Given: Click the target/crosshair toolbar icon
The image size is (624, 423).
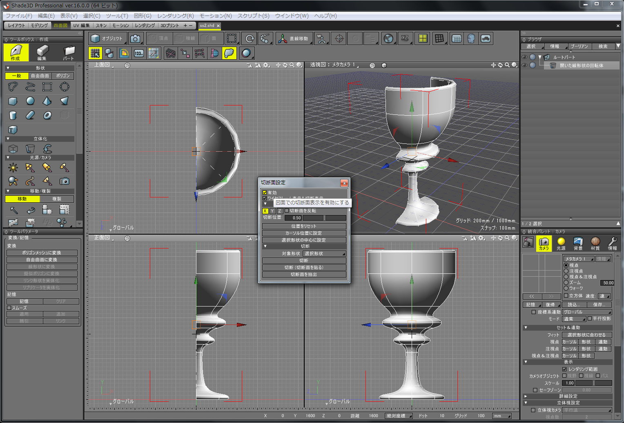Looking at the screenshot, I should click(x=339, y=38).
